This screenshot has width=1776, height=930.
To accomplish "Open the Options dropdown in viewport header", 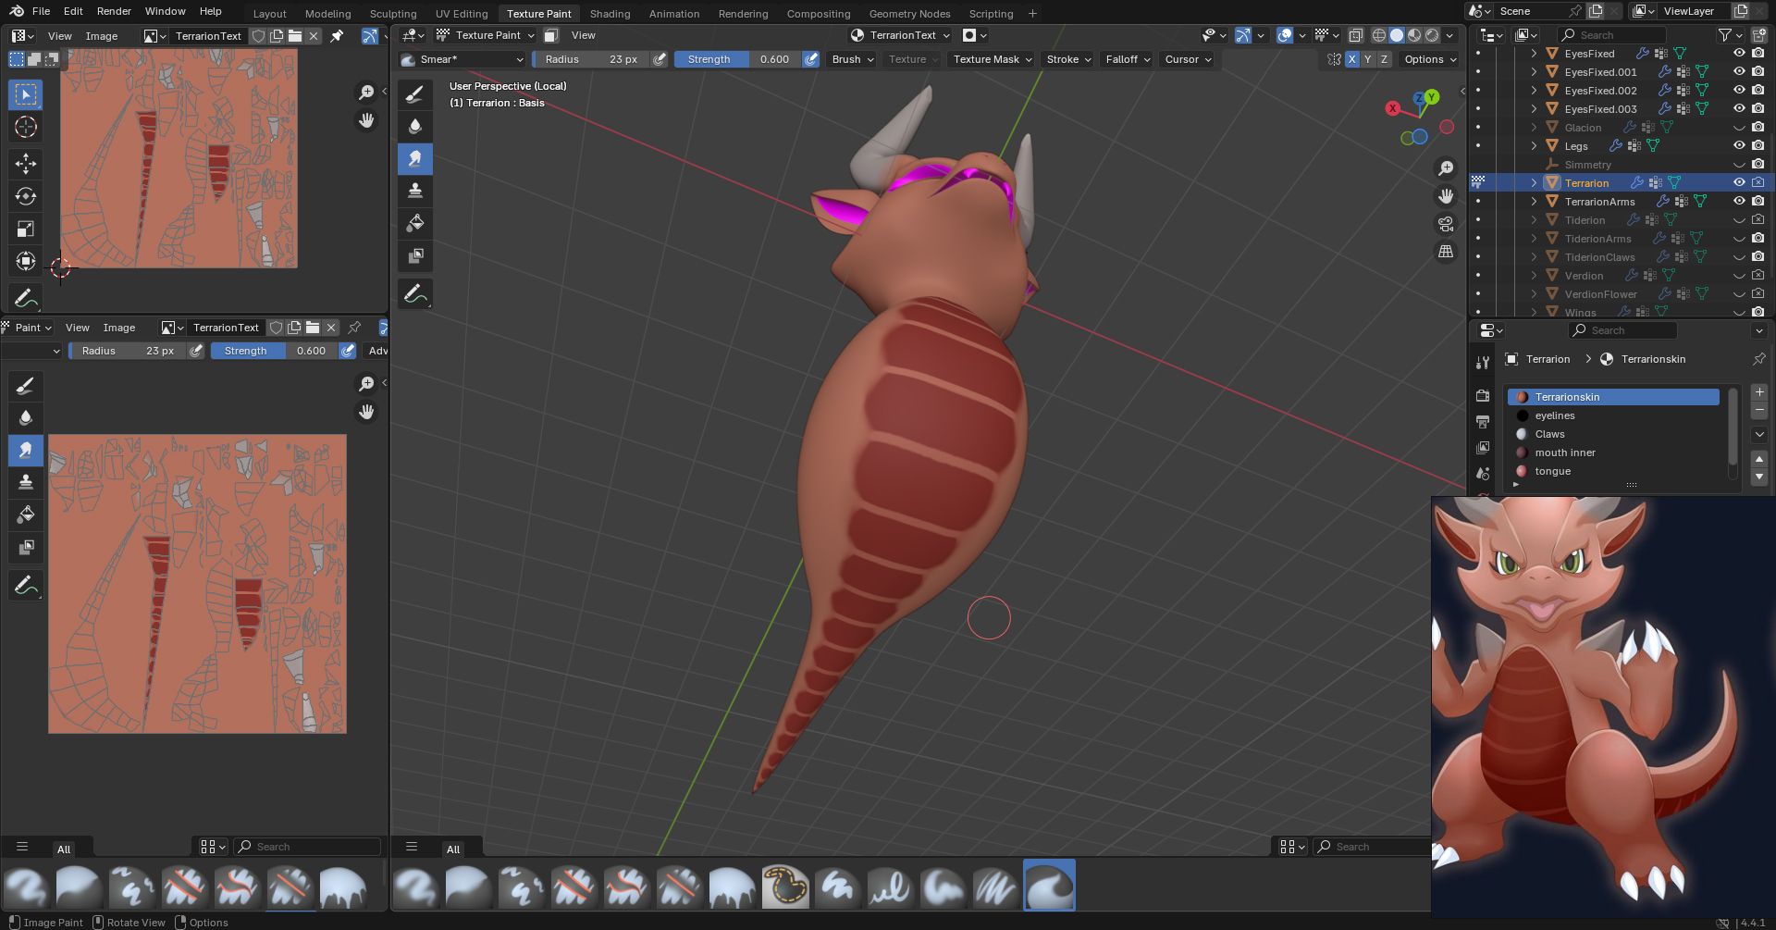I will click(x=1430, y=59).
